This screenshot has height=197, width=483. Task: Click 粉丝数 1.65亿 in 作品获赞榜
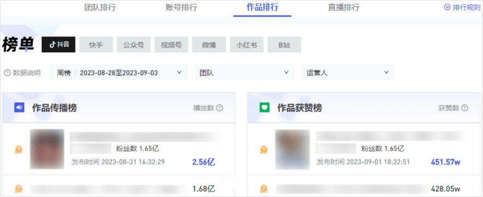click(382, 148)
